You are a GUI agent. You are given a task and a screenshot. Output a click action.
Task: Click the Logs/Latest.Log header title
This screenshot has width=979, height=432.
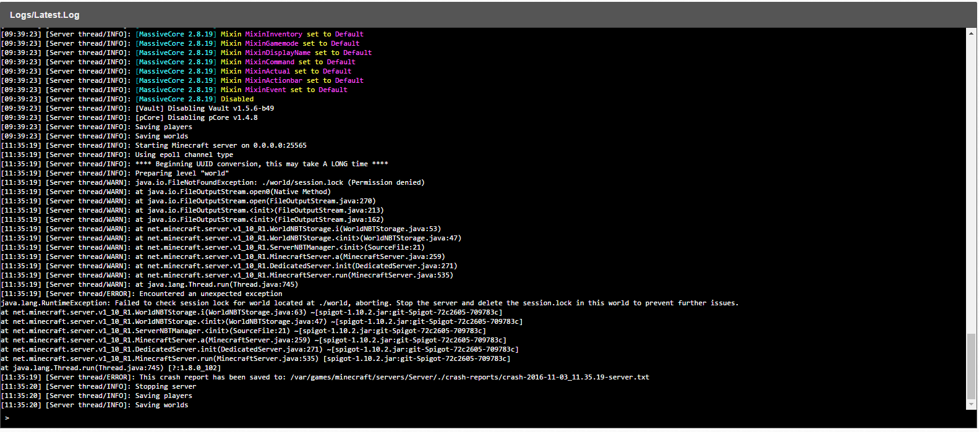pyautogui.click(x=45, y=15)
